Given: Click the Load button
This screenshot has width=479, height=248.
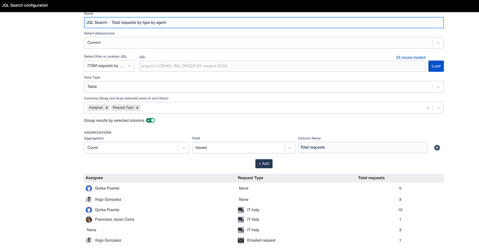Looking at the screenshot, I should coord(436,66).
